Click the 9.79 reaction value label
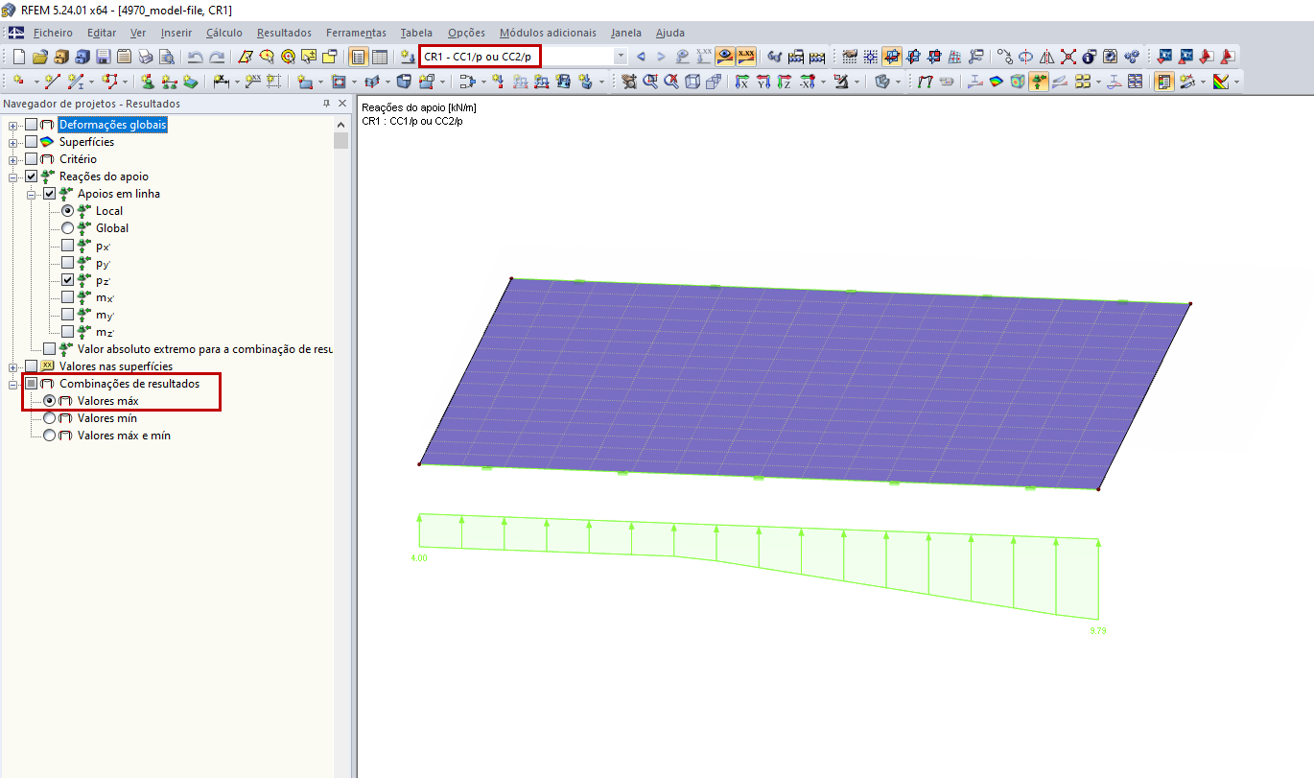 tap(1099, 631)
